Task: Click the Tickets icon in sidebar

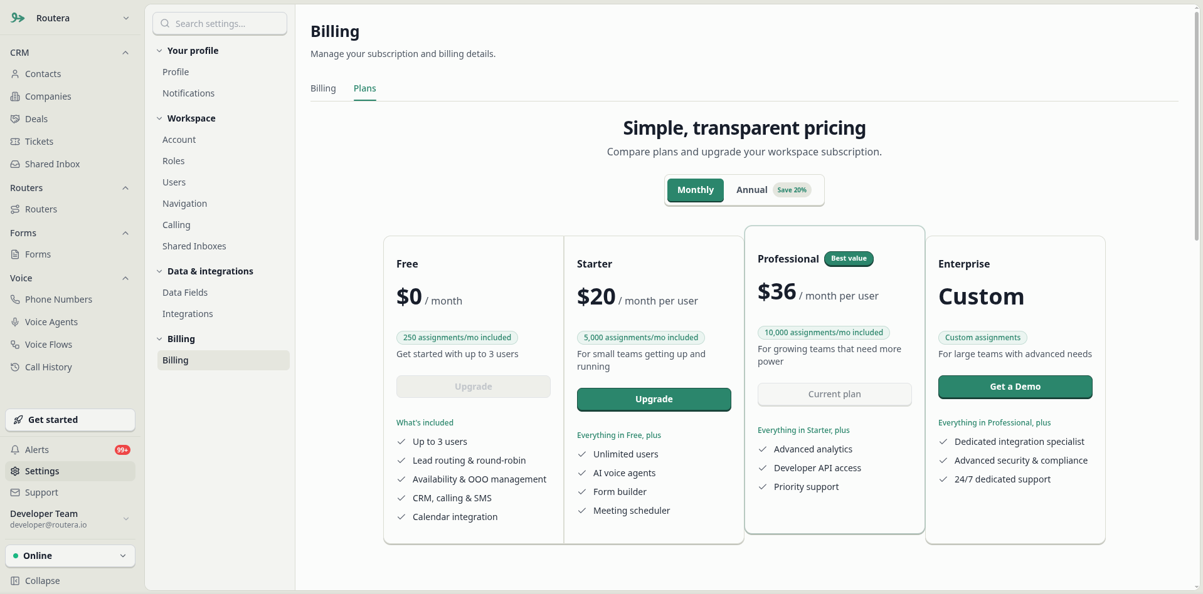Action: click(15, 142)
